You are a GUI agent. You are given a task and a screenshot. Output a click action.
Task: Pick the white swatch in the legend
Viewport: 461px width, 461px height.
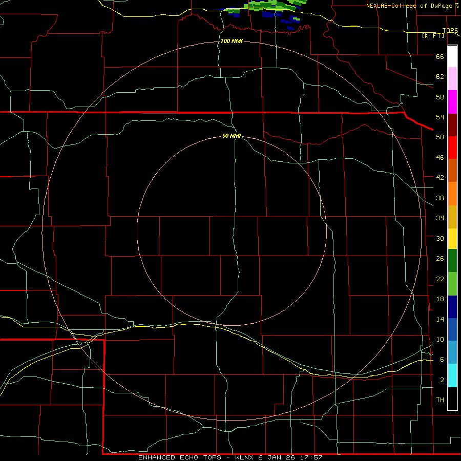tap(452, 56)
